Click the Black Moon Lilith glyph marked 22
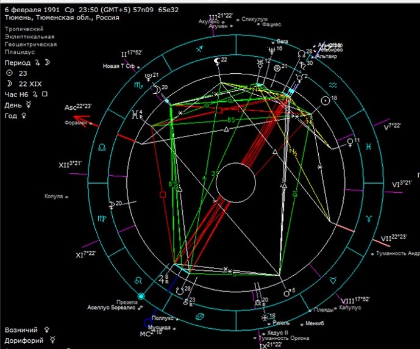Viewport: 420px width, 349px height. point(217,62)
